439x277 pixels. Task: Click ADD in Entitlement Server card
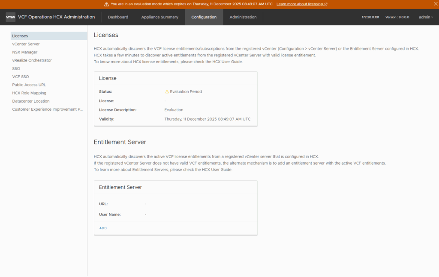(x=103, y=228)
